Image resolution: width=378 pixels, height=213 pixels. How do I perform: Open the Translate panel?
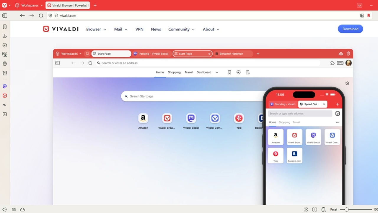tap(4, 54)
